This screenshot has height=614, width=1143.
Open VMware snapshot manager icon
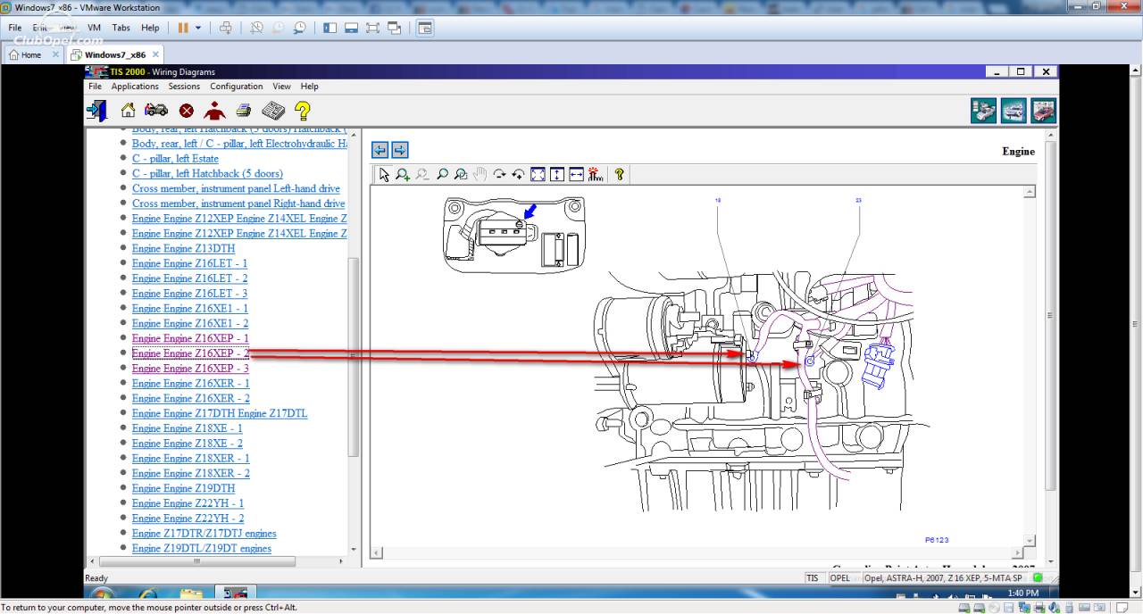(299, 28)
